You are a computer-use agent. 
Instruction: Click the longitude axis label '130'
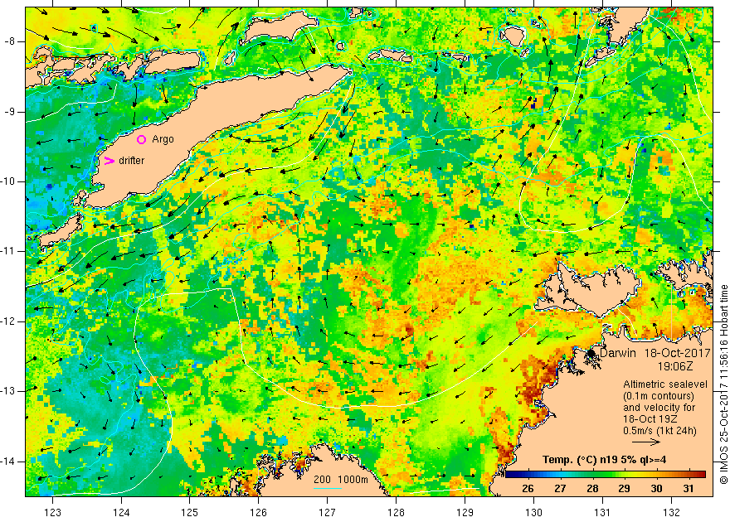click(x=534, y=513)
